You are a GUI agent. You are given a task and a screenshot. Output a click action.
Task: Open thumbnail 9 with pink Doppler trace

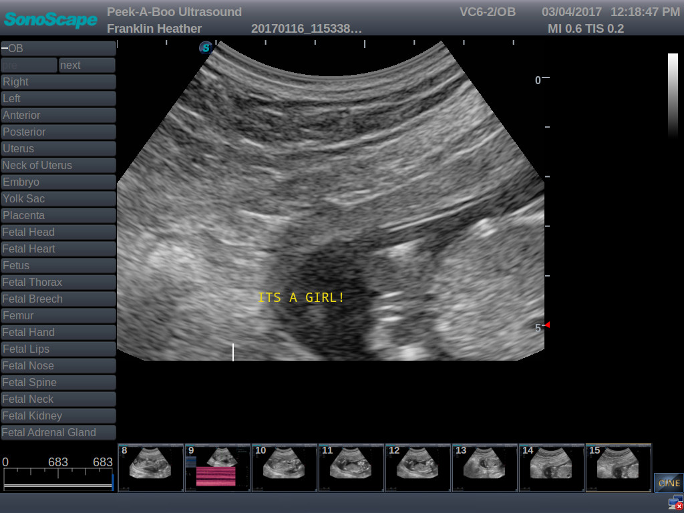point(217,468)
